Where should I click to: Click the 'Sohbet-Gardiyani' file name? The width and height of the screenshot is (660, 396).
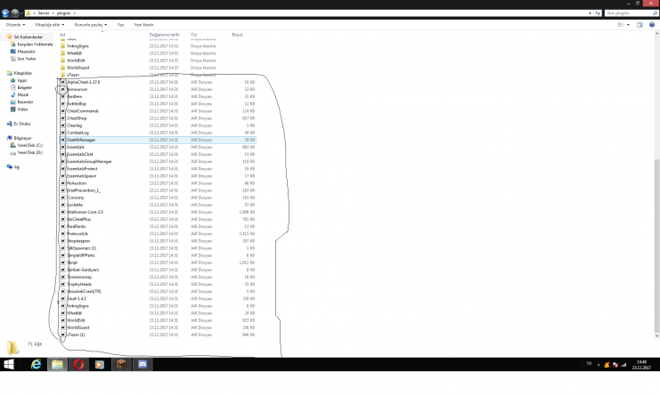coord(83,270)
